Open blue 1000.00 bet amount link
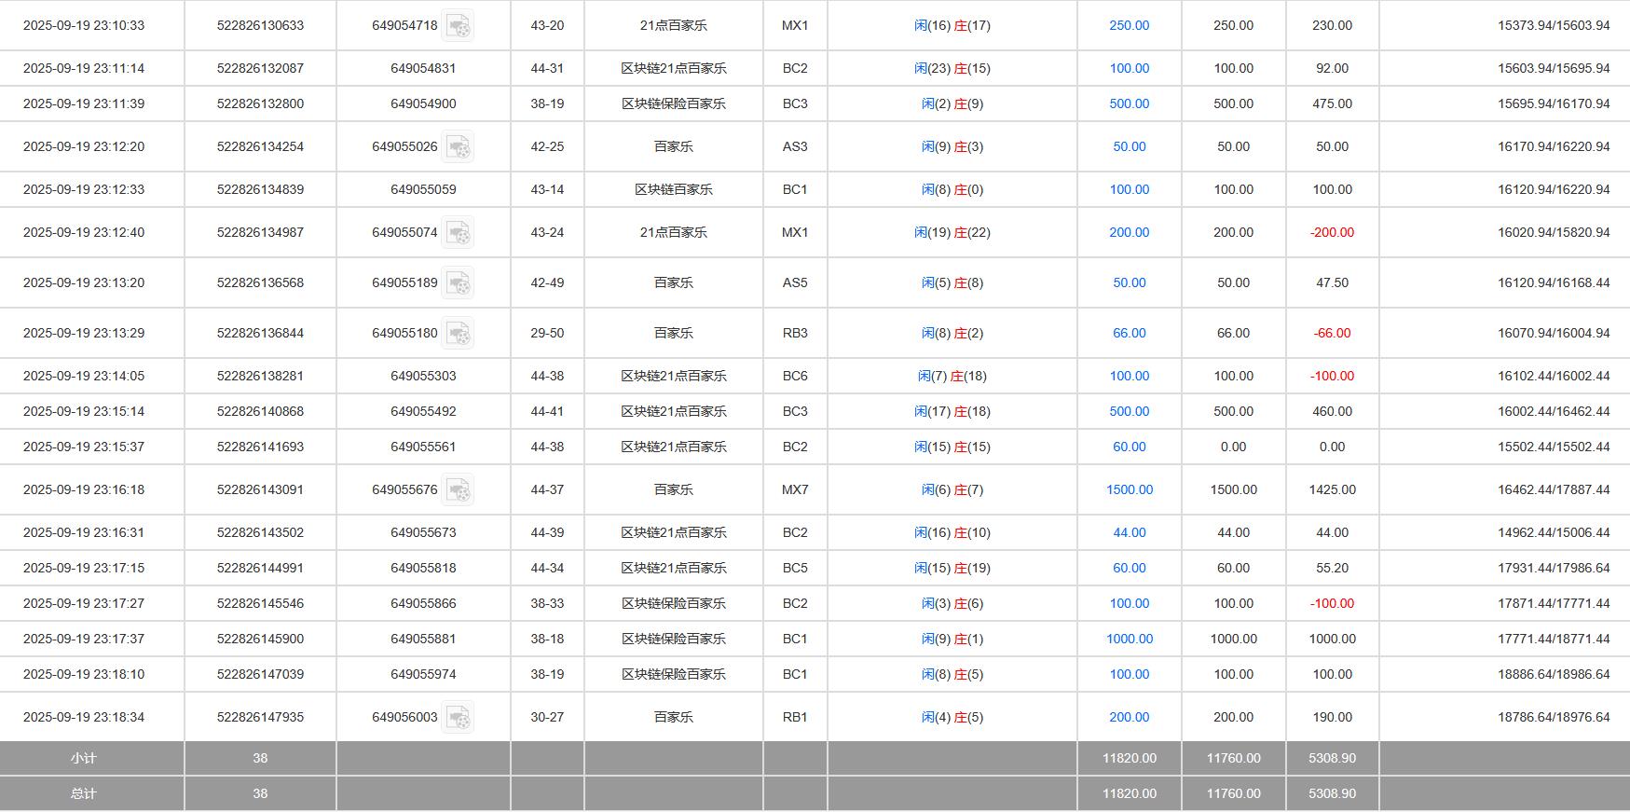 click(x=1129, y=639)
